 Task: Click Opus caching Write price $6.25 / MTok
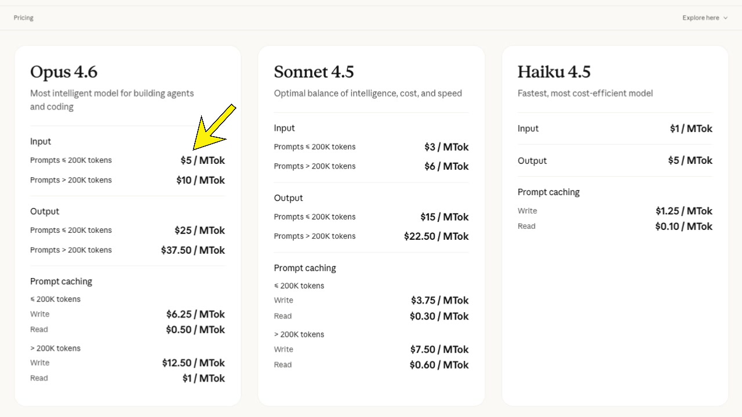(x=195, y=314)
